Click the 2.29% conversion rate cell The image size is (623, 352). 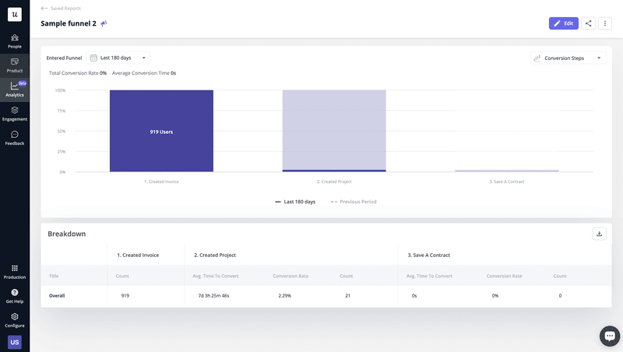click(284, 296)
